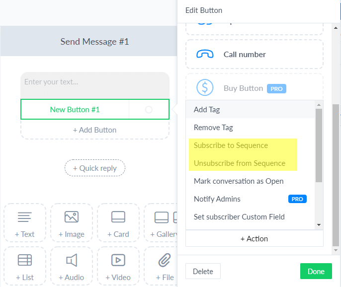Add a List block icon
Image resolution: width=341 pixels, height=287 pixels.
(24, 260)
